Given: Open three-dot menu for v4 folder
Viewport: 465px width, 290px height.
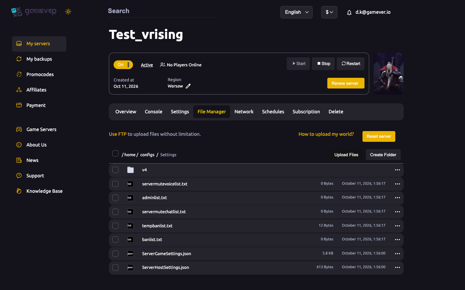Looking at the screenshot, I should pyautogui.click(x=398, y=170).
